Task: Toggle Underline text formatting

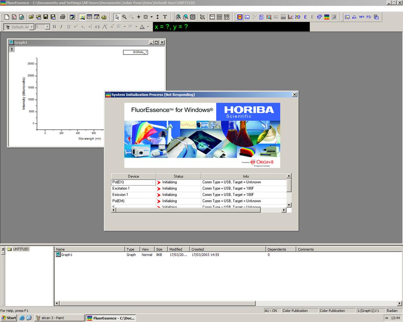Action: pos(68,27)
